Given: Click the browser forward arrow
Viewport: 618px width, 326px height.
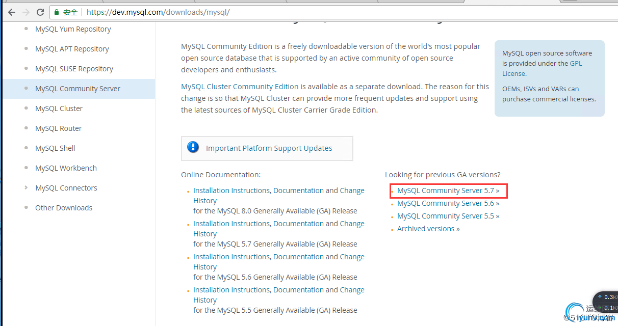Looking at the screenshot, I should click(26, 12).
